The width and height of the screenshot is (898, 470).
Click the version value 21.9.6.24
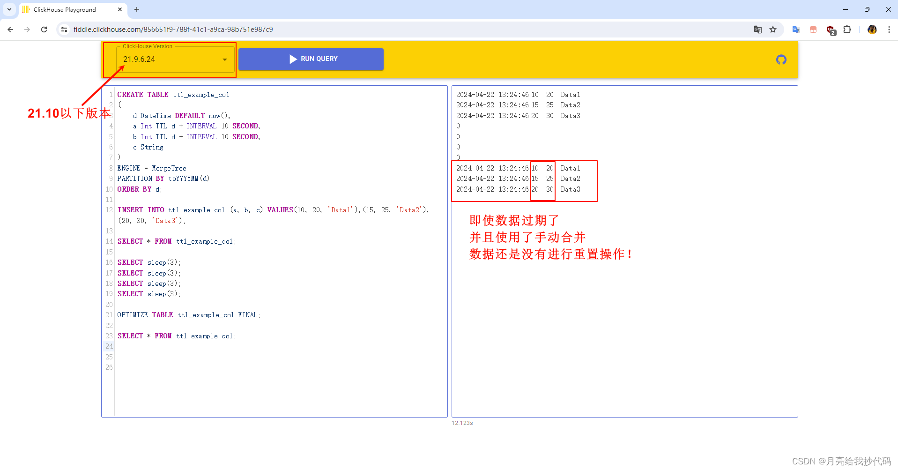(139, 60)
